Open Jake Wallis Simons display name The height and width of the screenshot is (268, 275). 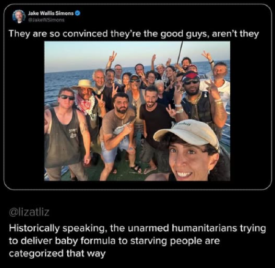[51, 13]
